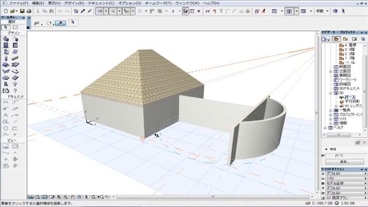Select the Marquee tool in toolbox
The height and width of the screenshot is (207, 368).
tap(16, 27)
